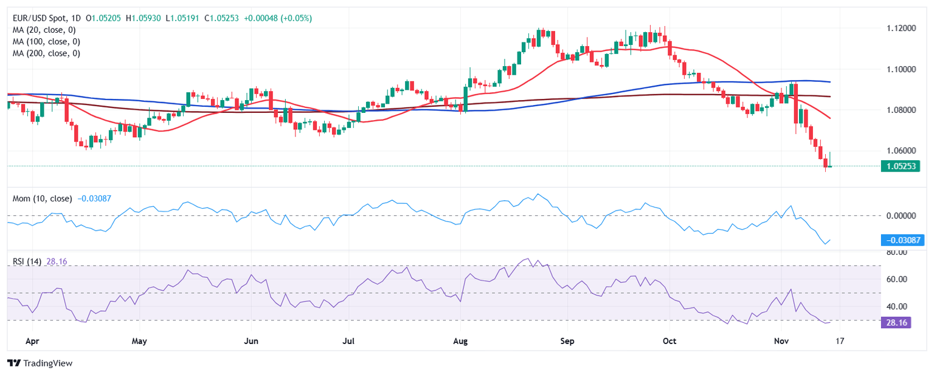The height and width of the screenshot is (375, 934).
Task: Click the Aug label on the time axis
Action: point(461,342)
